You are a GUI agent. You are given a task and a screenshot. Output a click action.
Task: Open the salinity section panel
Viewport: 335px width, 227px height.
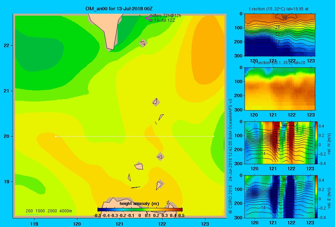280,88
